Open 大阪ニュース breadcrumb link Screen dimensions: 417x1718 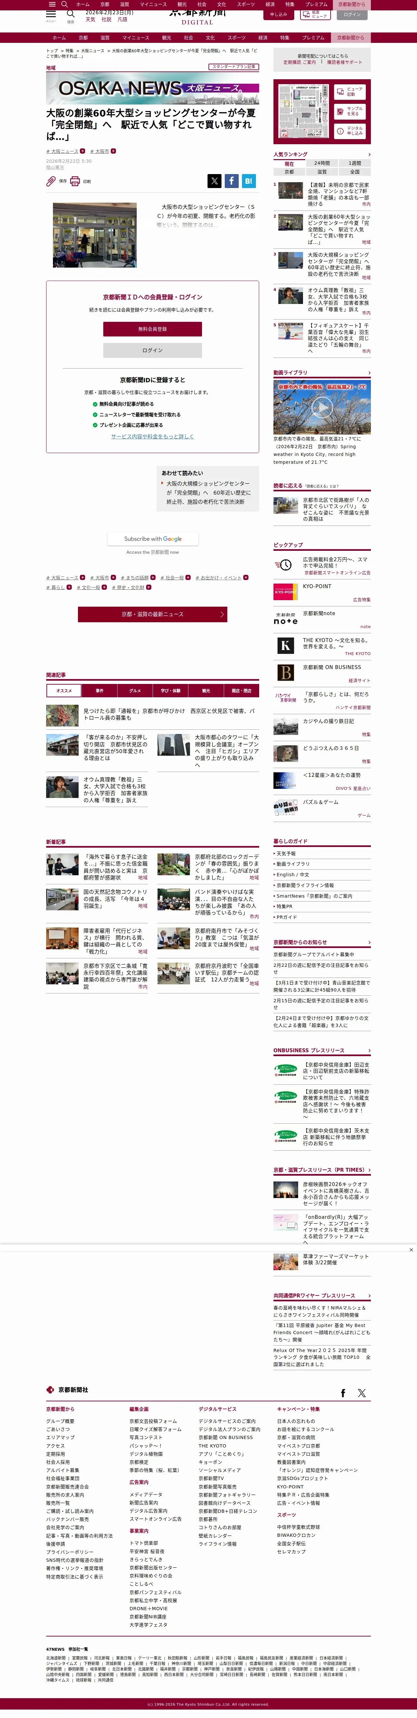92,51
